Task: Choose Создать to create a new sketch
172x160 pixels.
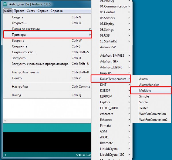Action: pos(47,17)
